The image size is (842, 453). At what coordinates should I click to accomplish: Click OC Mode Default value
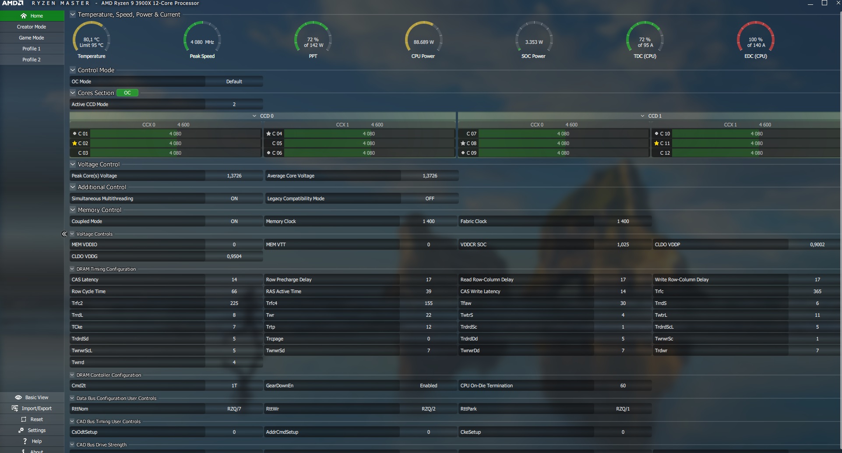[x=234, y=81]
